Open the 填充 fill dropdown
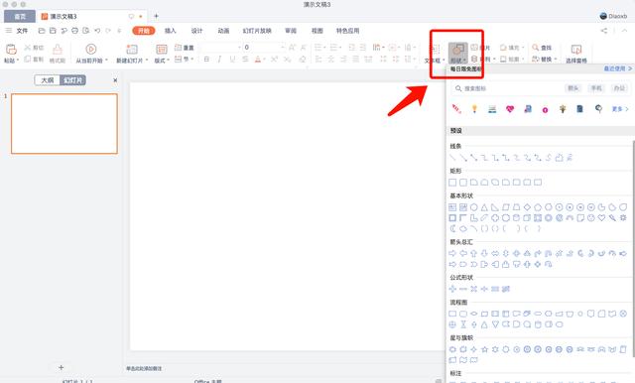 pyautogui.click(x=512, y=48)
